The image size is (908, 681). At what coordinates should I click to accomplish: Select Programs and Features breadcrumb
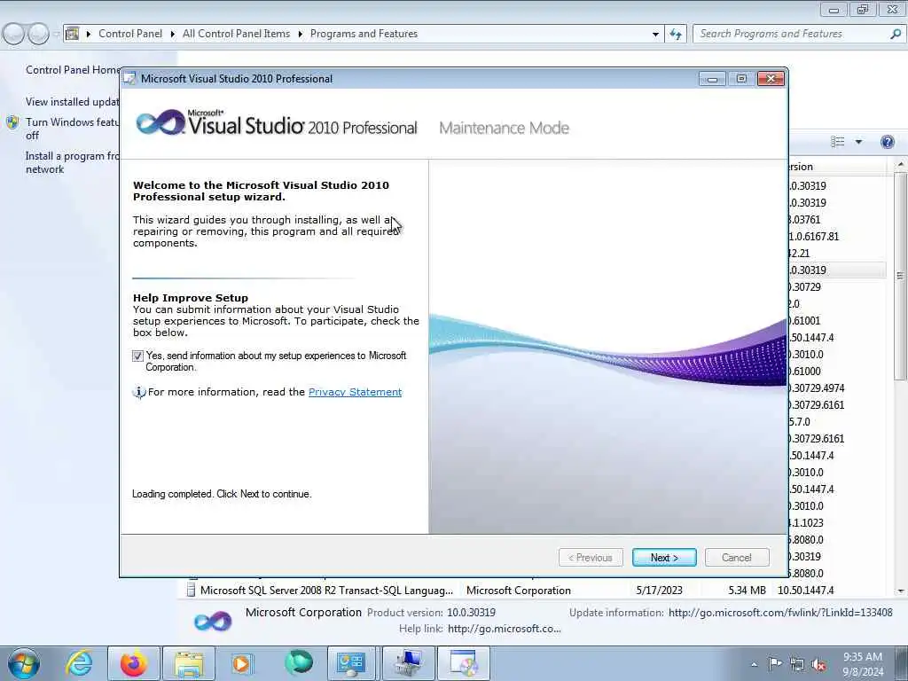tap(364, 34)
